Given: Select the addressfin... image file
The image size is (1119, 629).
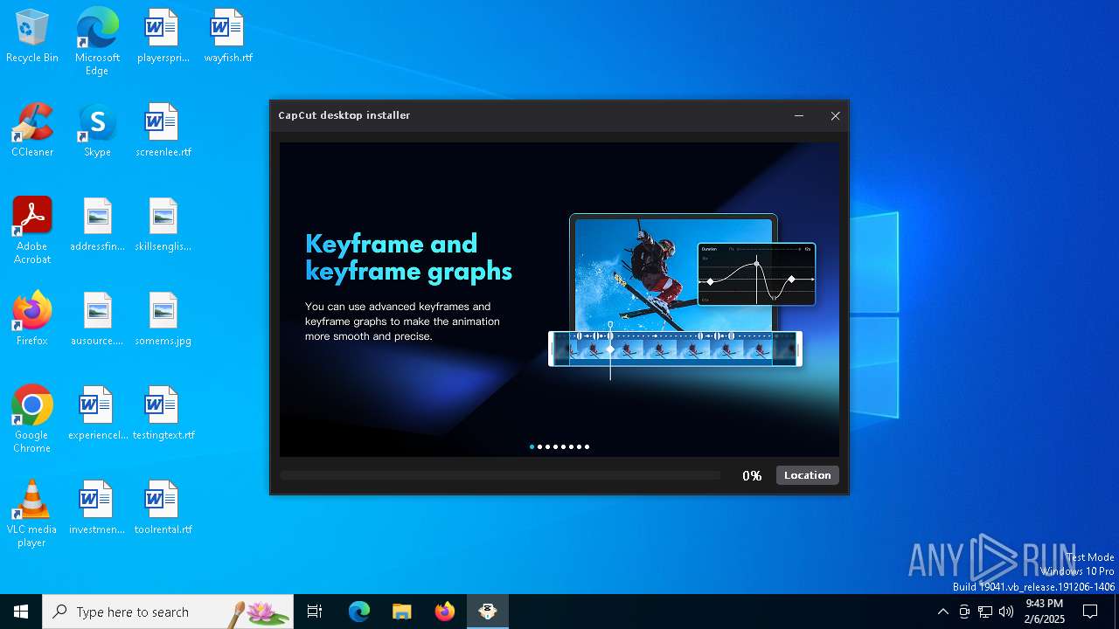Looking at the screenshot, I should (x=97, y=225).
